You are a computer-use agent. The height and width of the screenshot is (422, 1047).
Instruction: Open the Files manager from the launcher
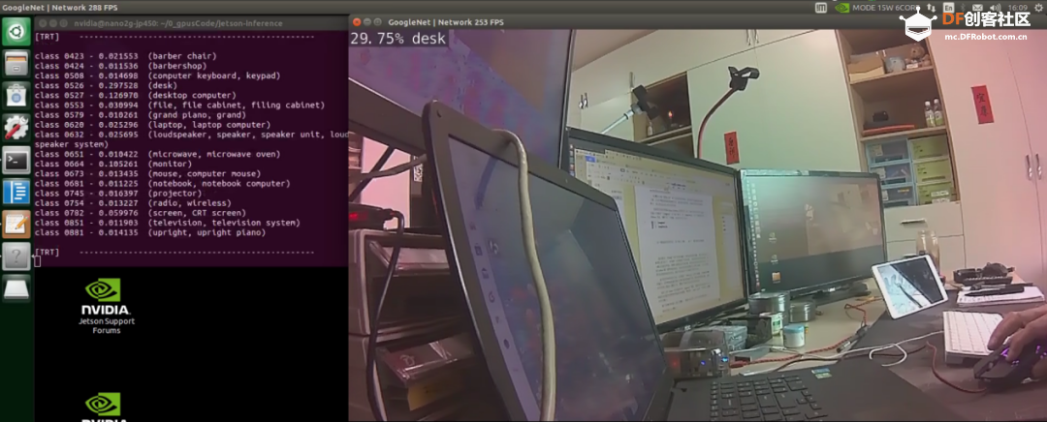click(16, 64)
